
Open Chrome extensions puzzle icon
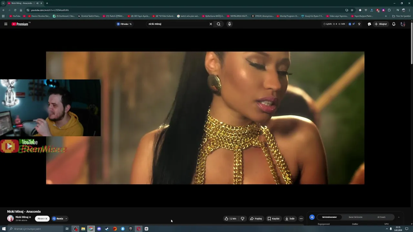coord(389,10)
